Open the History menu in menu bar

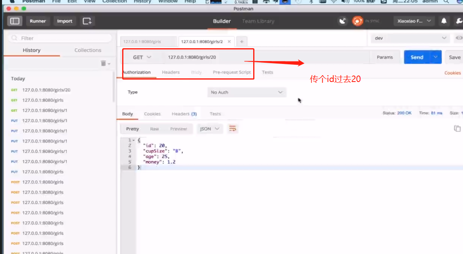[x=142, y=2]
